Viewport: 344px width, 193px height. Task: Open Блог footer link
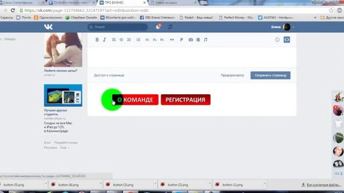coord(47,143)
